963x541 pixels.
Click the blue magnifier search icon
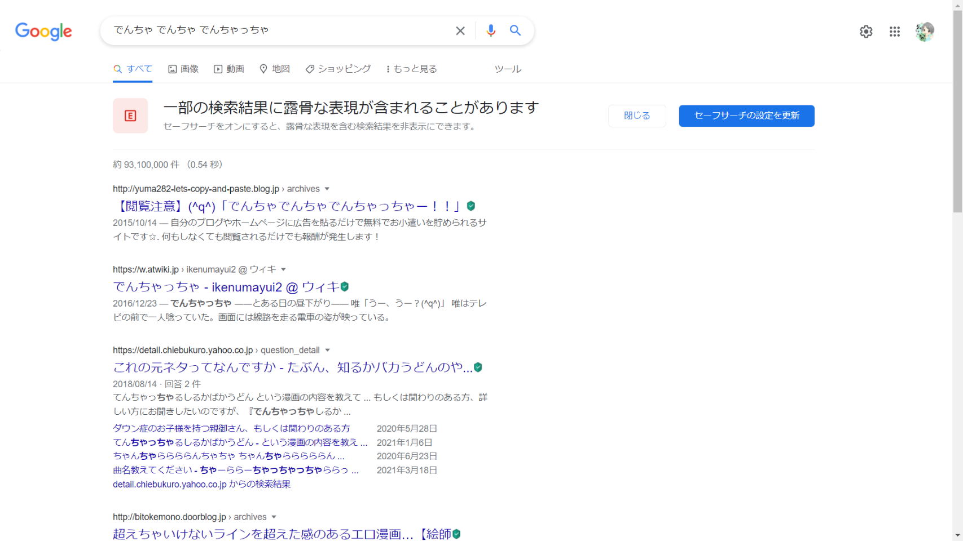pyautogui.click(x=515, y=30)
